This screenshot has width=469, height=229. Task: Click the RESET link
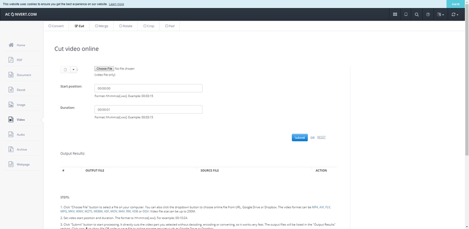(321, 137)
